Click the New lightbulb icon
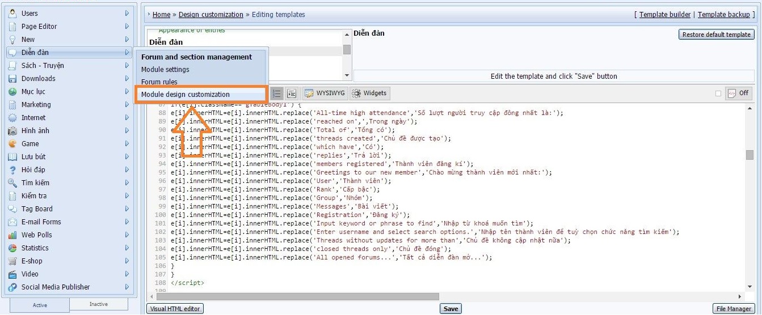The width and height of the screenshot is (762, 315). click(12, 39)
